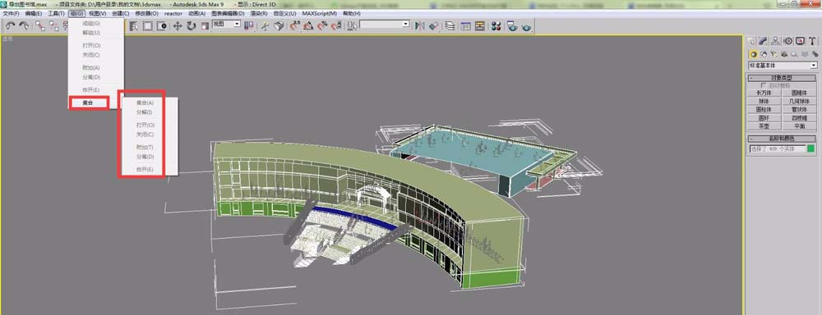Toggle the Percent Snap button
The height and width of the screenshot is (315, 822).
point(322,25)
